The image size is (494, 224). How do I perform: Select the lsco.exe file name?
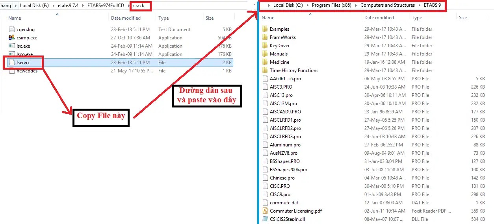pos(24,54)
